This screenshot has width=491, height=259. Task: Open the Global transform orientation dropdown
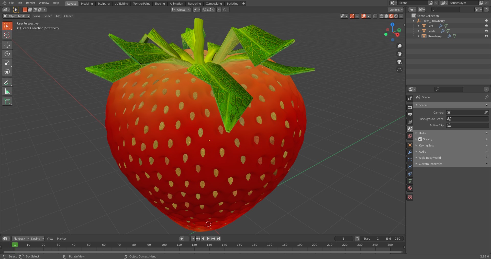point(181,10)
